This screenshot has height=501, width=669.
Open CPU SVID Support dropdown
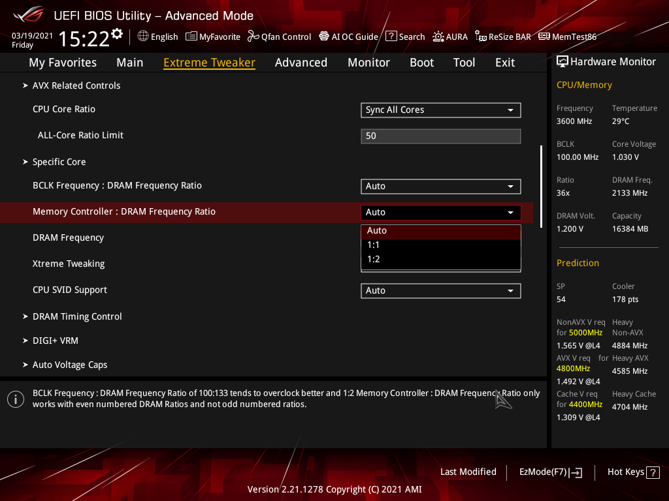coord(441,290)
